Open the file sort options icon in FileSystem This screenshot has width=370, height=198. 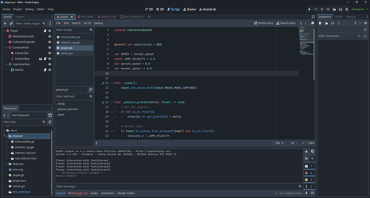tap(50, 122)
